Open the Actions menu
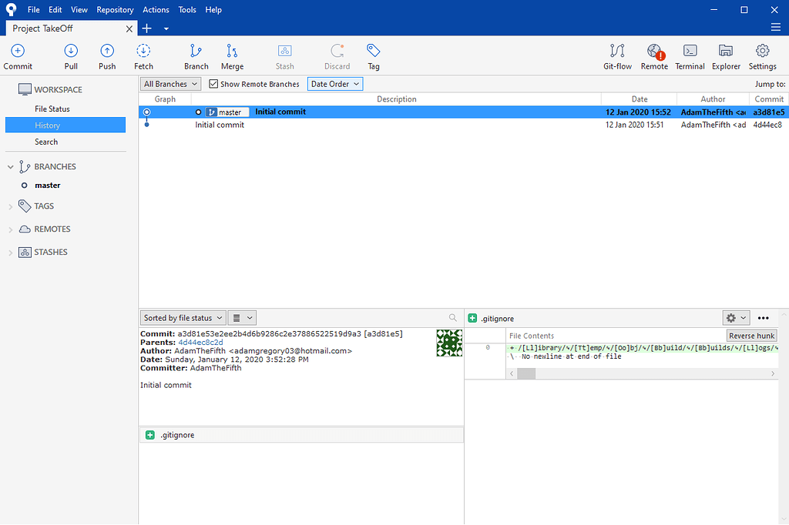This screenshot has width=789, height=525. pos(156,9)
